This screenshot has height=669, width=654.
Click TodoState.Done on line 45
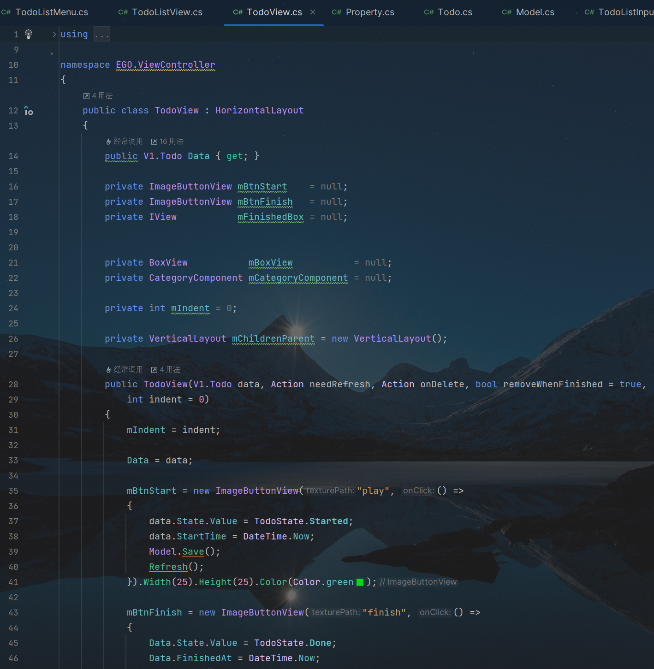(x=293, y=643)
